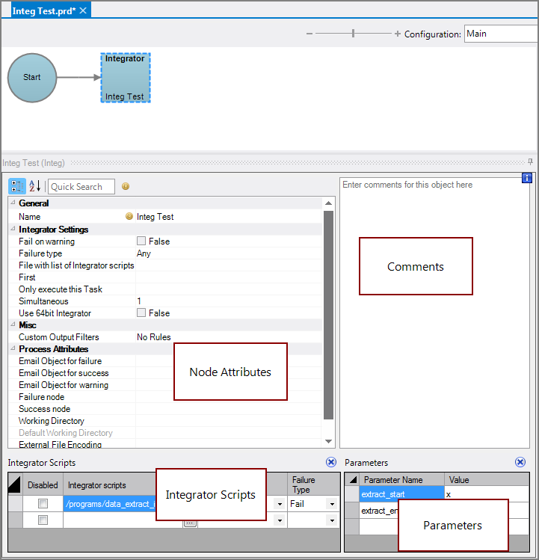539x560 pixels.
Task: Click the Name value Integ Test
Action: coord(155,217)
